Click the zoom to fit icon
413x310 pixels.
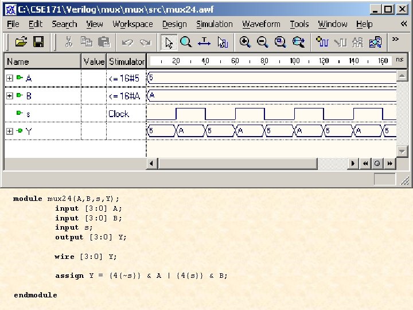pos(280,42)
